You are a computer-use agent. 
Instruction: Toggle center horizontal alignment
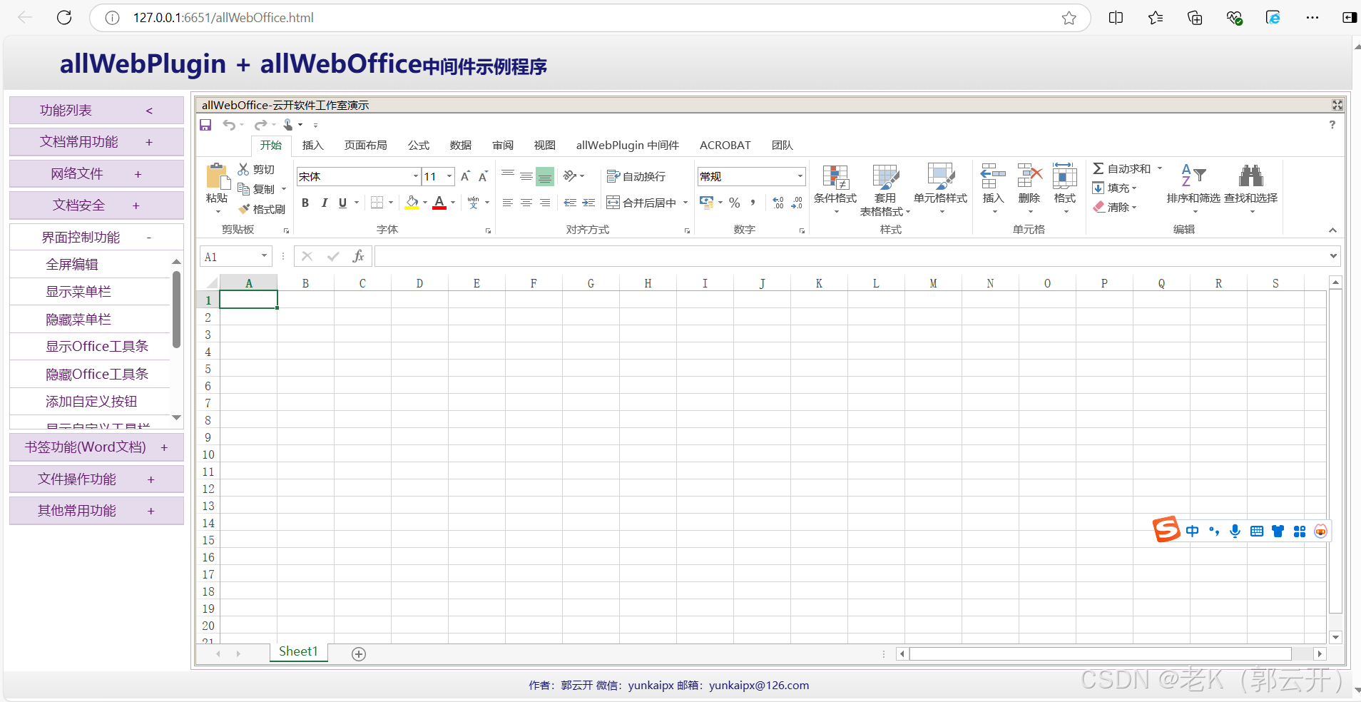pyautogui.click(x=526, y=203)
